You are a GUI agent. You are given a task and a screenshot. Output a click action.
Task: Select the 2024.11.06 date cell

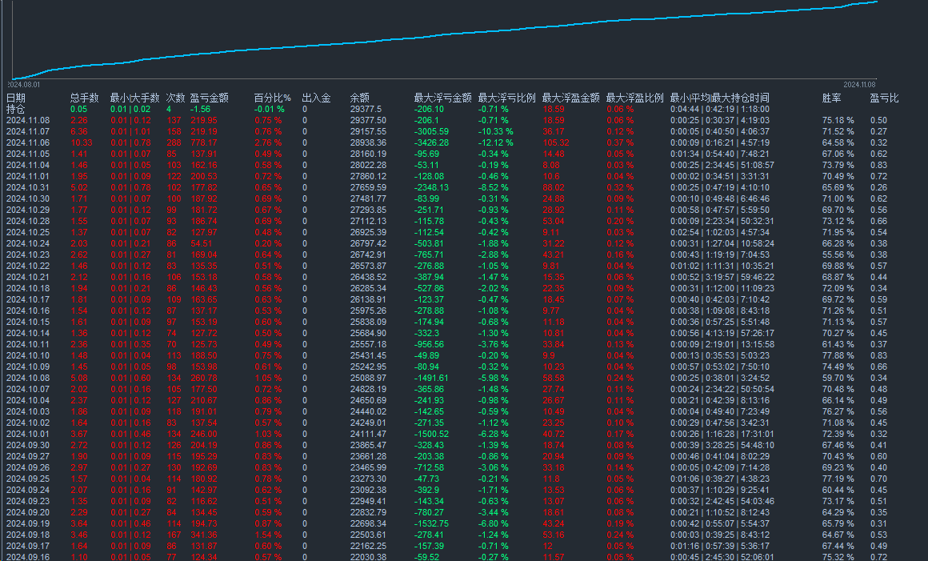coord(28,142)
